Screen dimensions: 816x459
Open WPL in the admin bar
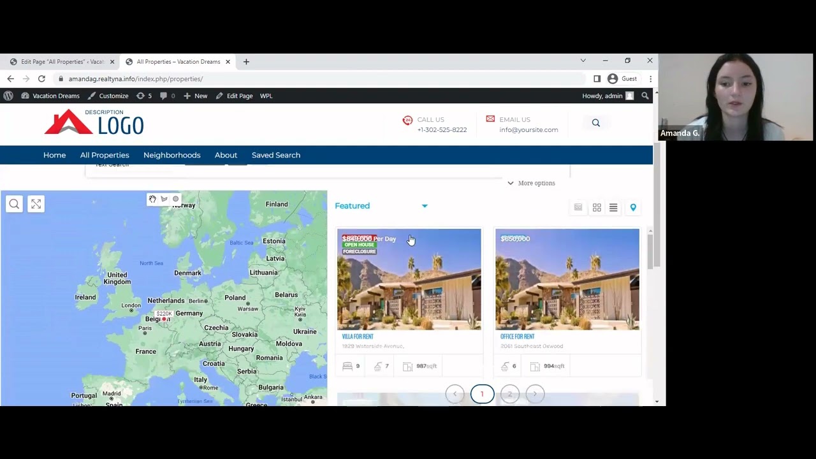pyautogui.click(x=266, y=96)
